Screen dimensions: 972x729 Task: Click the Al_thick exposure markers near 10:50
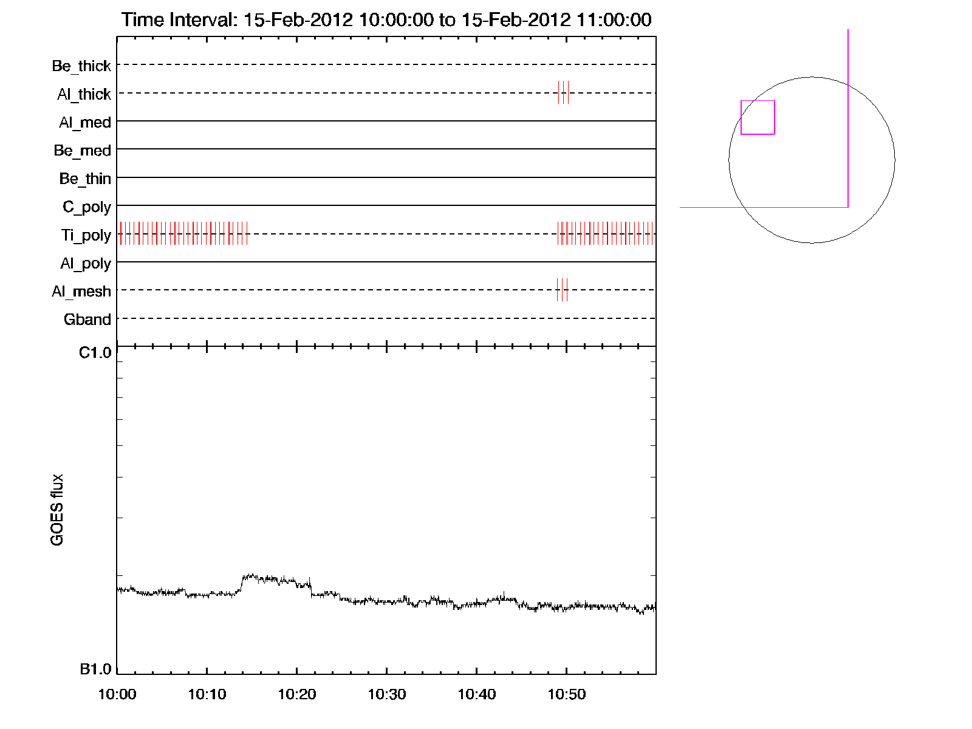pos(563,92)
